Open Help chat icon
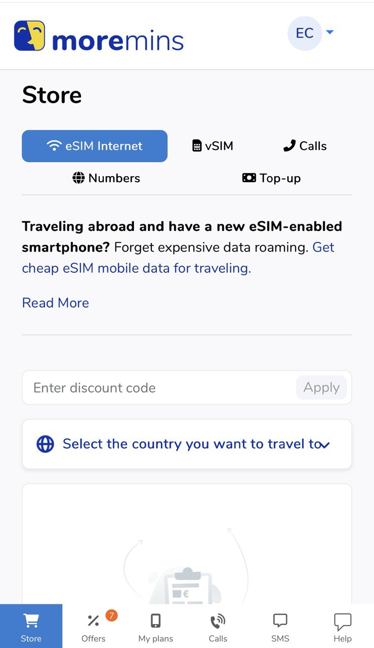Screen dimensions: 374x648 coord(343,621)
